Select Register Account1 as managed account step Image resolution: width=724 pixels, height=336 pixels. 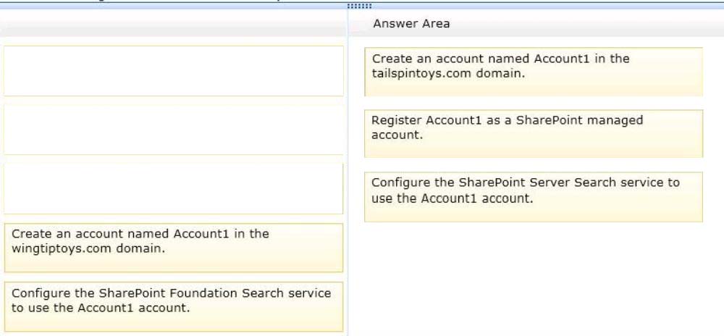tap(534, 133)
